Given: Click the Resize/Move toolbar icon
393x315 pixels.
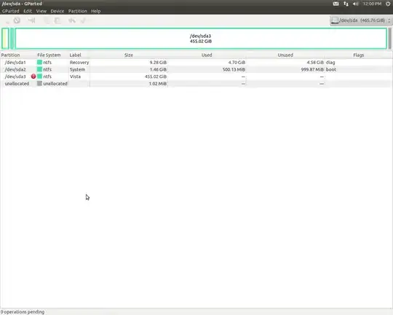Looking at the screenshot, I should point(31,20).
